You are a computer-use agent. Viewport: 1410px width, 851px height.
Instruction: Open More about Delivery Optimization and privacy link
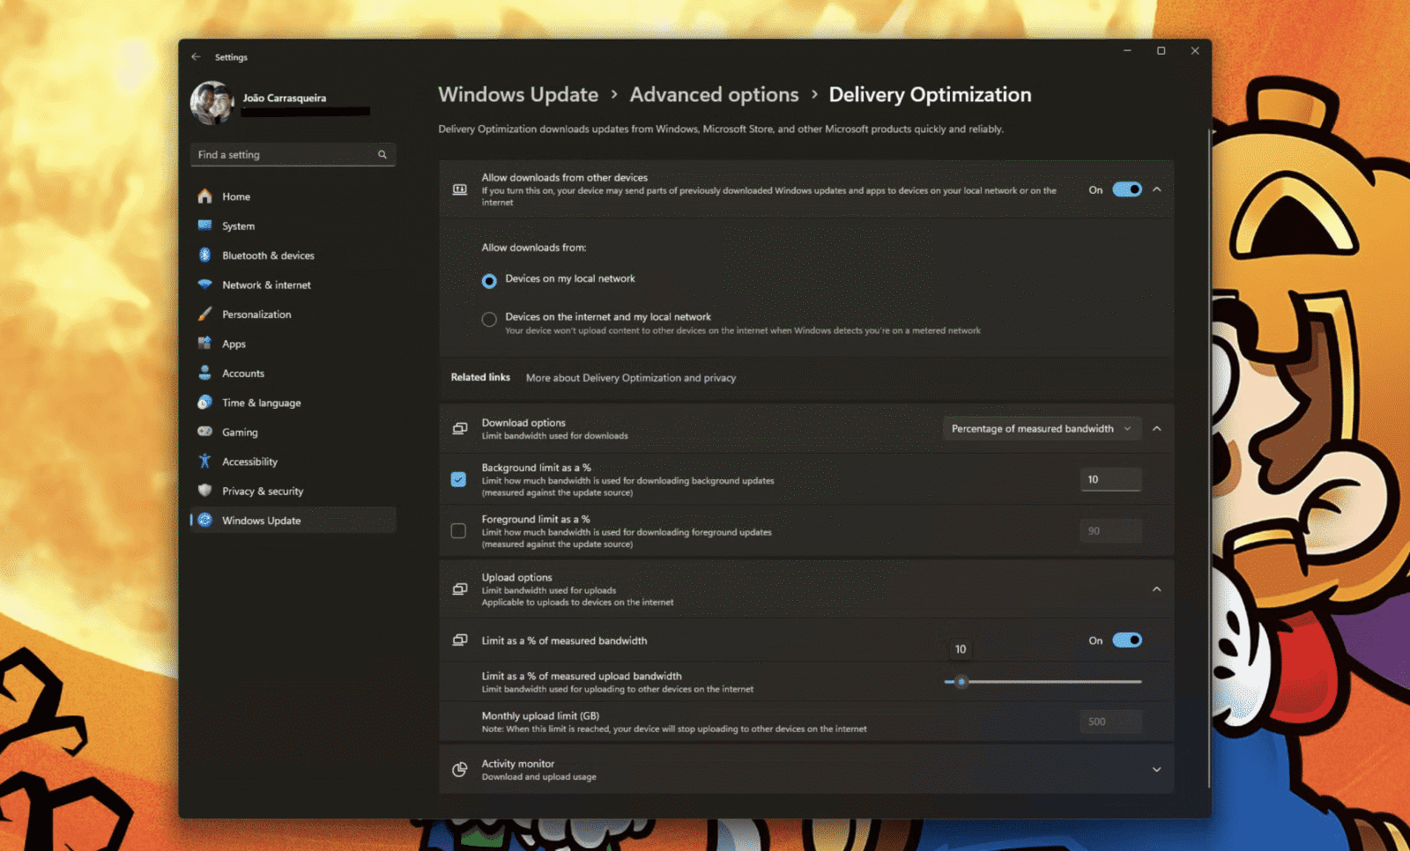click(631, 378)
